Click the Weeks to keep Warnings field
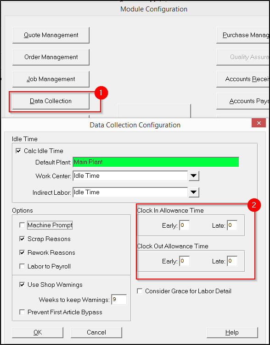Screen dimensions: 270x345 tap(119, 300)
